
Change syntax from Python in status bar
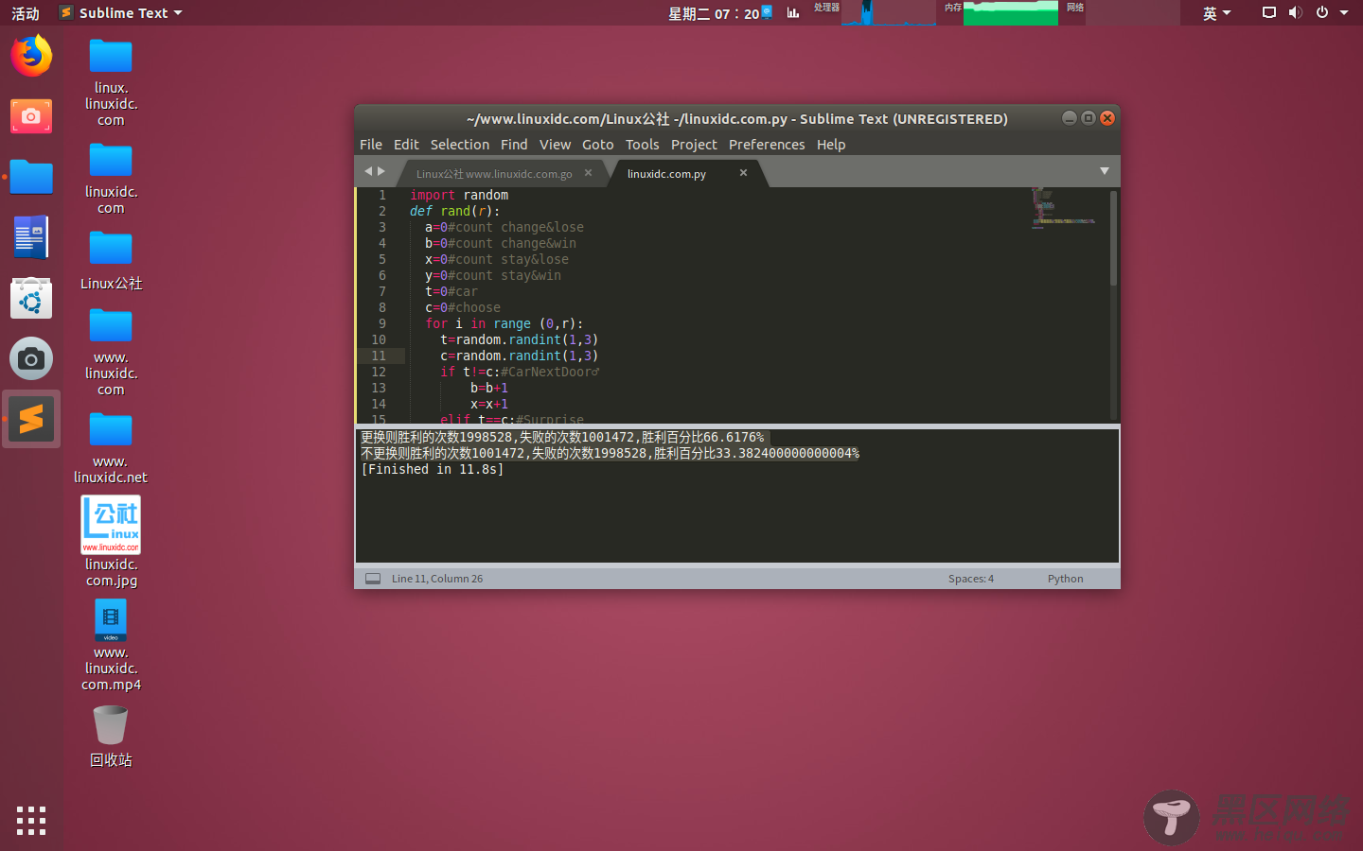pyautogui.click(x=1065, y=579)
